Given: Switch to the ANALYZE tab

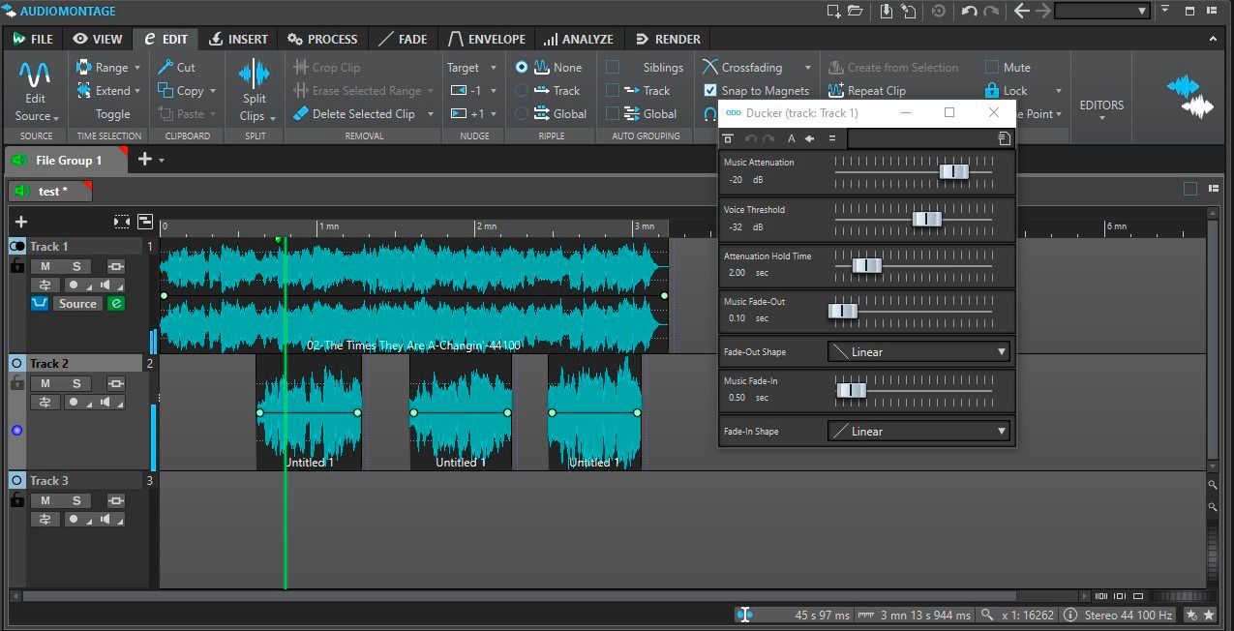Looking at the screenshot, I should [579, 39].
